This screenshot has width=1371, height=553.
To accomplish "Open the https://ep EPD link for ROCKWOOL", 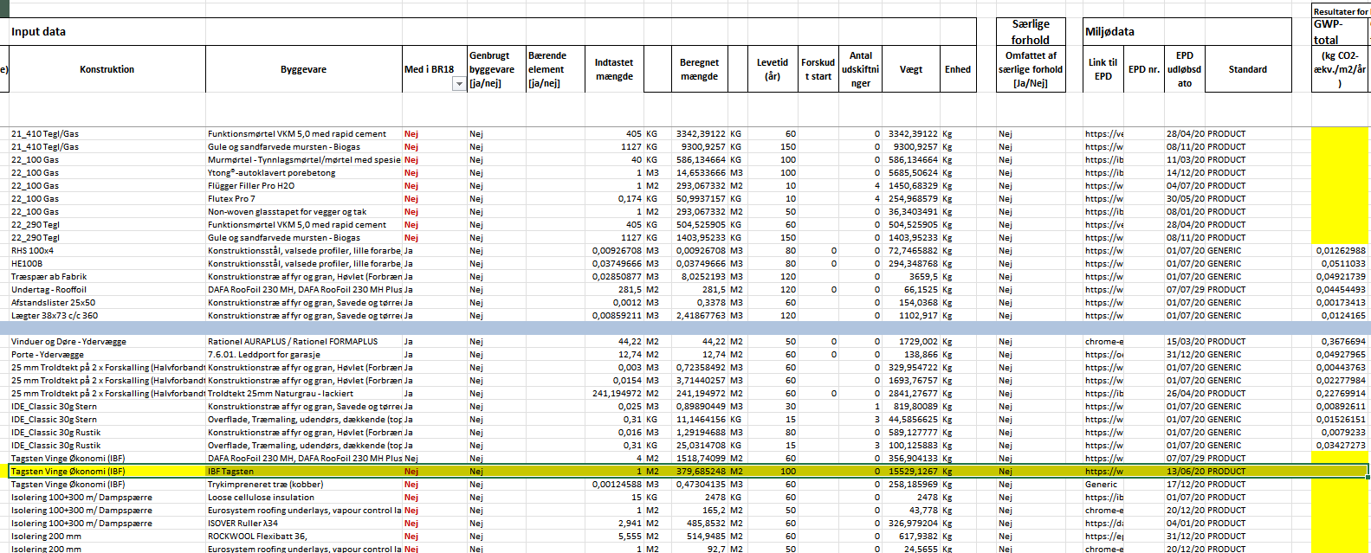I will coord(1103,537).
